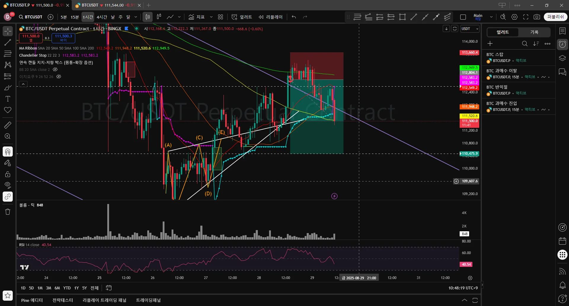
Task: Toggle visibility of 이치모쿠 indicator
Action: (59, 76)
